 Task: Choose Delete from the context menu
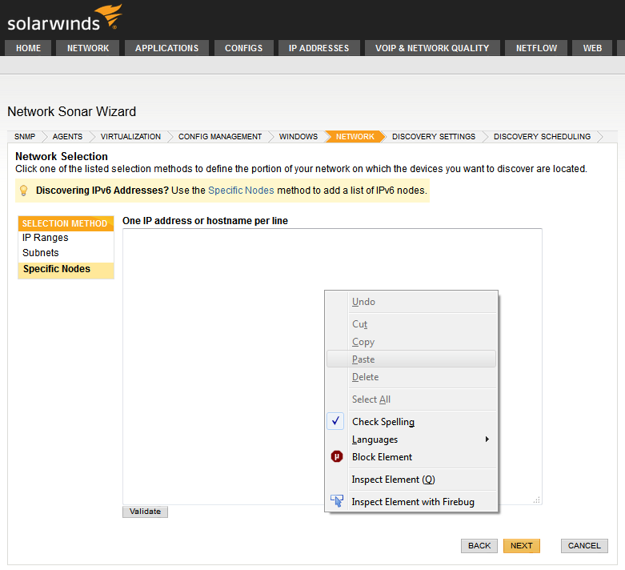coord(411,376)
